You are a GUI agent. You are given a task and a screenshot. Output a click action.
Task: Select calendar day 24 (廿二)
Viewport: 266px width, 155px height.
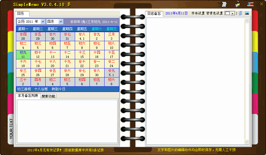click(x=111, y=64)
